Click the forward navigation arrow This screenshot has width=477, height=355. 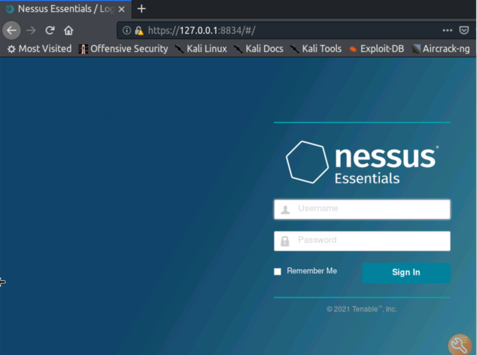pyautogui.click(x=31, y=30)
